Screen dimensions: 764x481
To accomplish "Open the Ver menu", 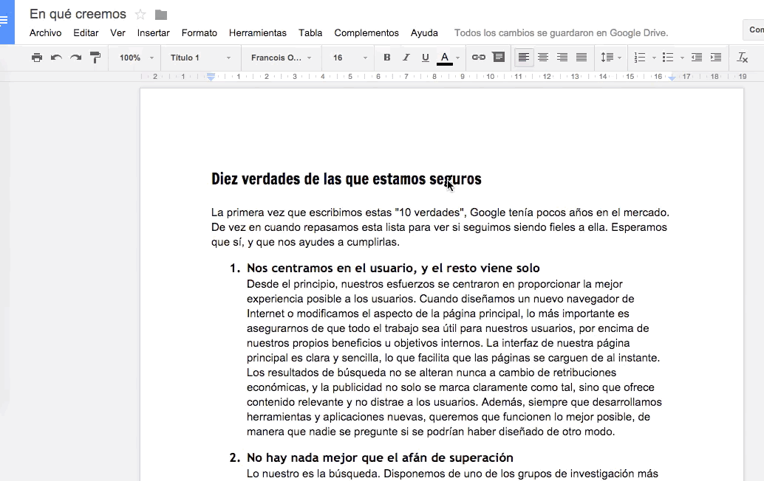I will pyautogui.click(x=117, y=32).
